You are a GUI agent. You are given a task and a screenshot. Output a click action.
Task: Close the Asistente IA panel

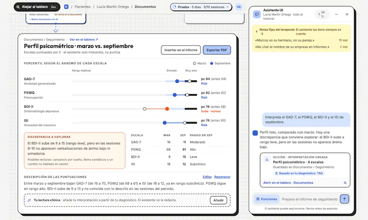coord(347,14)
